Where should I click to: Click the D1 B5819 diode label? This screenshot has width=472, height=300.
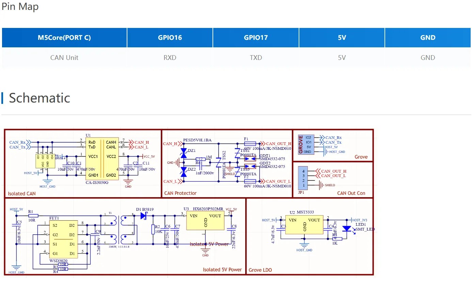145,209
